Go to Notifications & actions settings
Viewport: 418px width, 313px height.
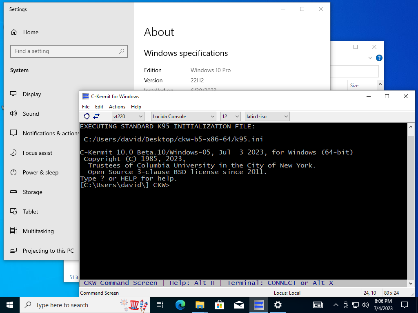click(x=44, y=133)
